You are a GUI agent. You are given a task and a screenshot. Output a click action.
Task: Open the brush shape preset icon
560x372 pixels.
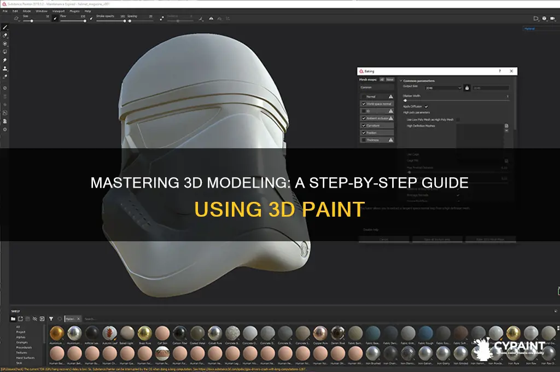coord(16,19)
